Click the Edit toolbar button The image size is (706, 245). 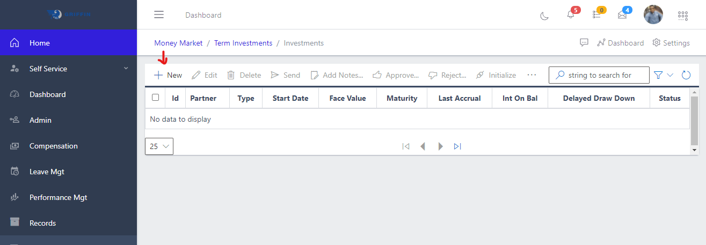tap(205, 75)
